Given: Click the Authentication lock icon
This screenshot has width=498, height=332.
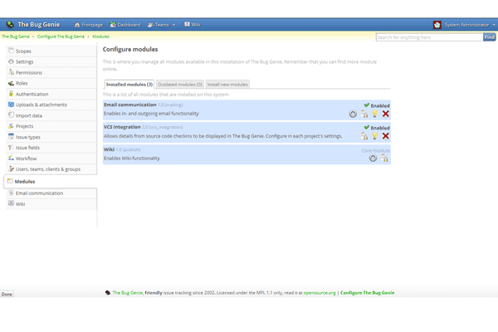Looking at the screenshot, I should [11, 94].
